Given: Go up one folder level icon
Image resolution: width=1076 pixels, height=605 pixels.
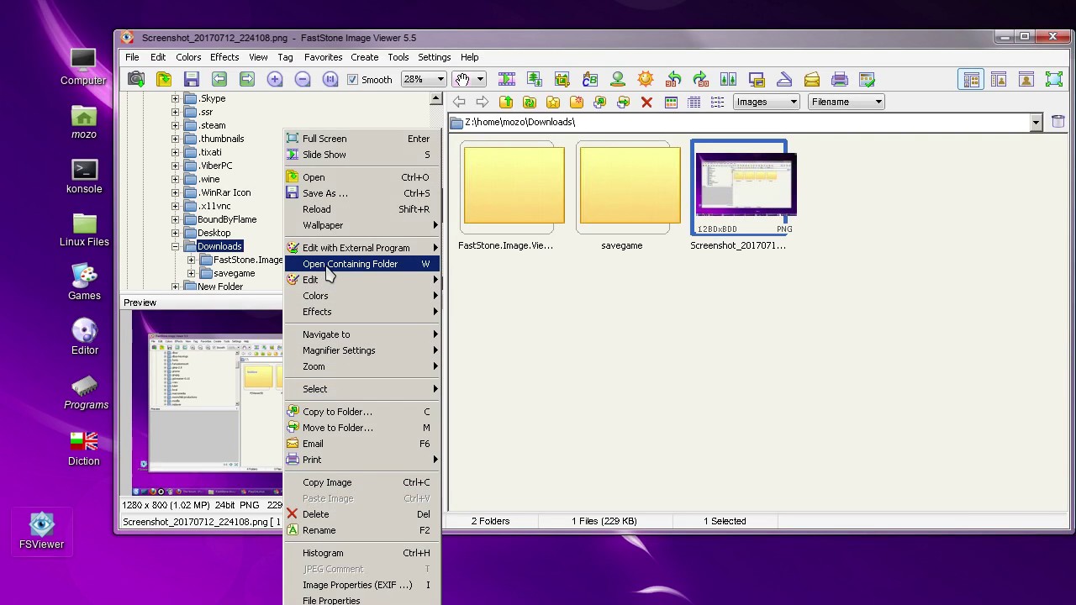Looking at the screenshot, I should [x=506, y=103].
